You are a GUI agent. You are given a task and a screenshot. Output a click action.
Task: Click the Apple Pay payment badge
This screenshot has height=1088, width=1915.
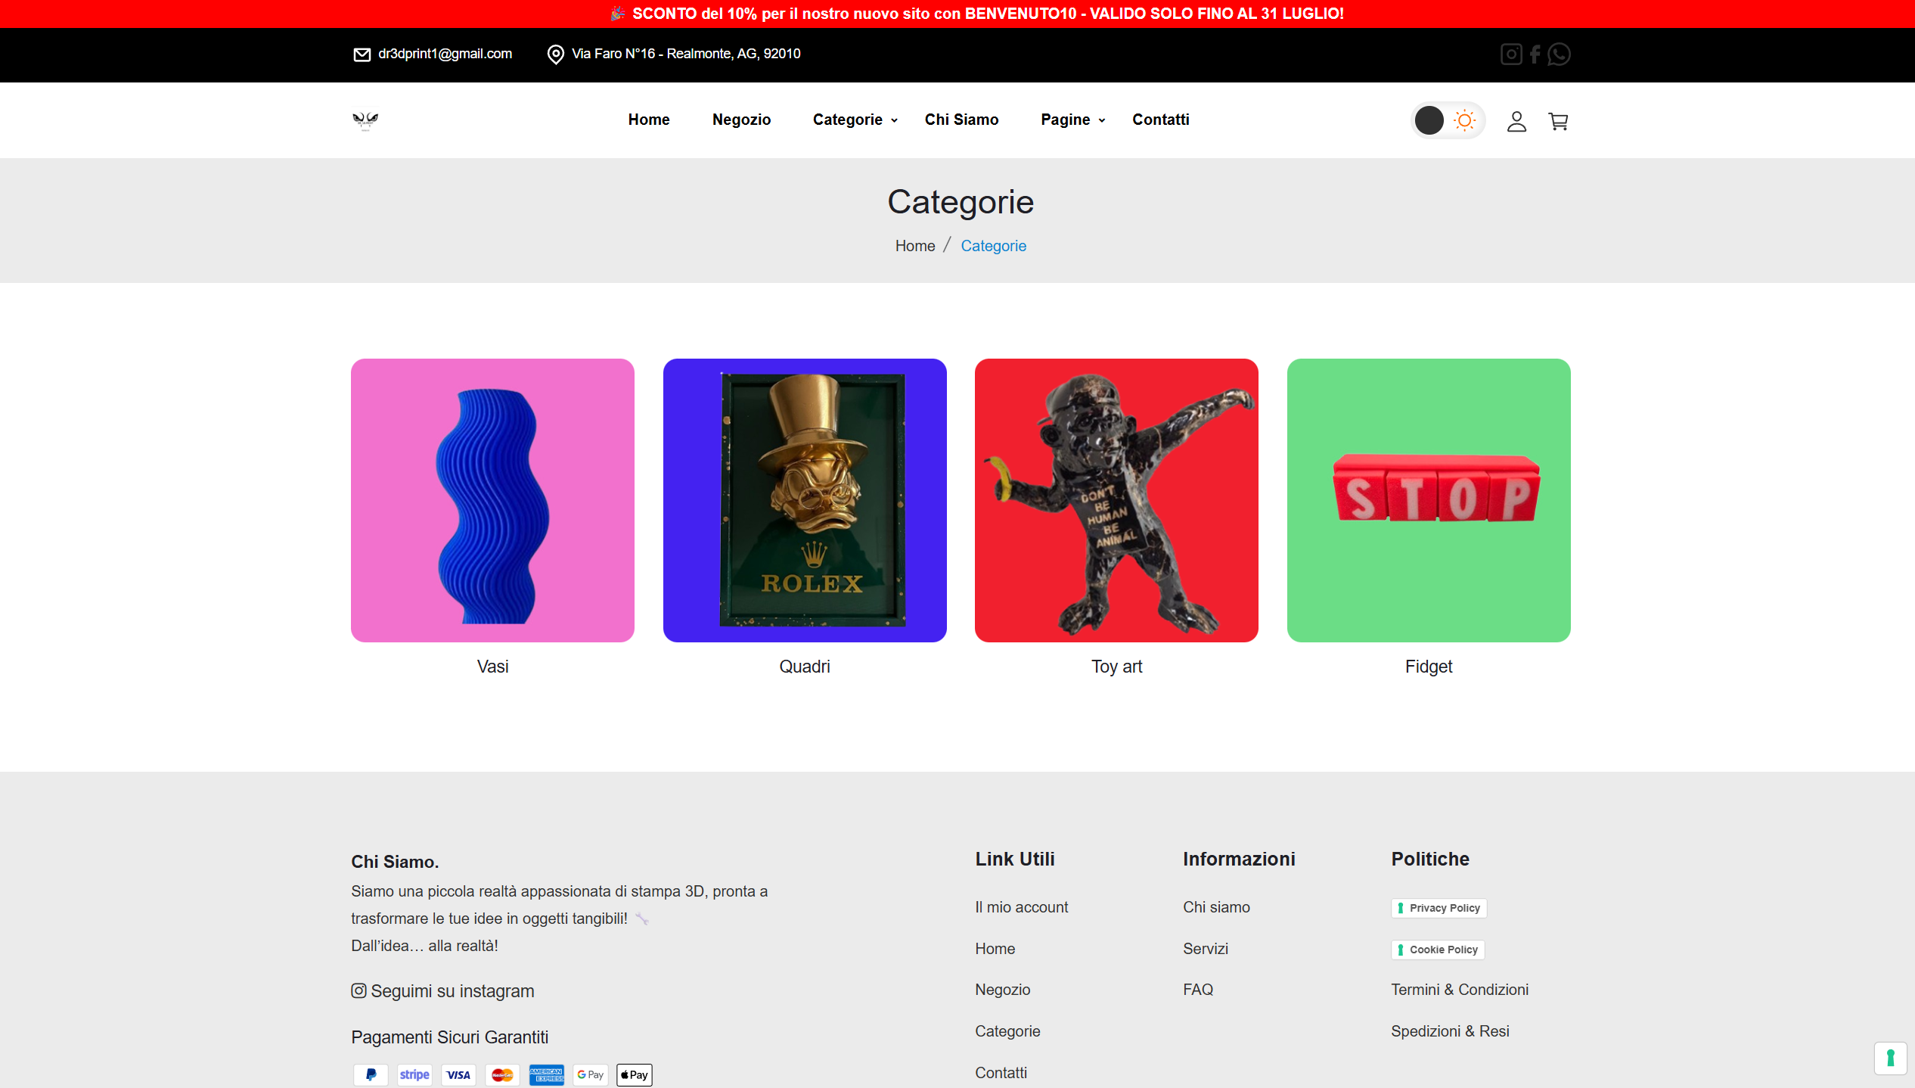[634, 1074]
